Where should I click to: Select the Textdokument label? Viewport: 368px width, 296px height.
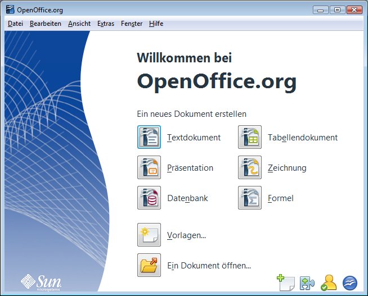194,138
